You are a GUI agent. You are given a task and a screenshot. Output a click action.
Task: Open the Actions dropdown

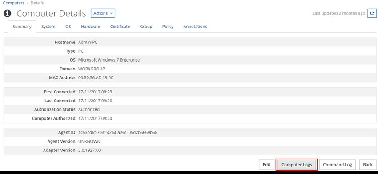pos(103,13)
